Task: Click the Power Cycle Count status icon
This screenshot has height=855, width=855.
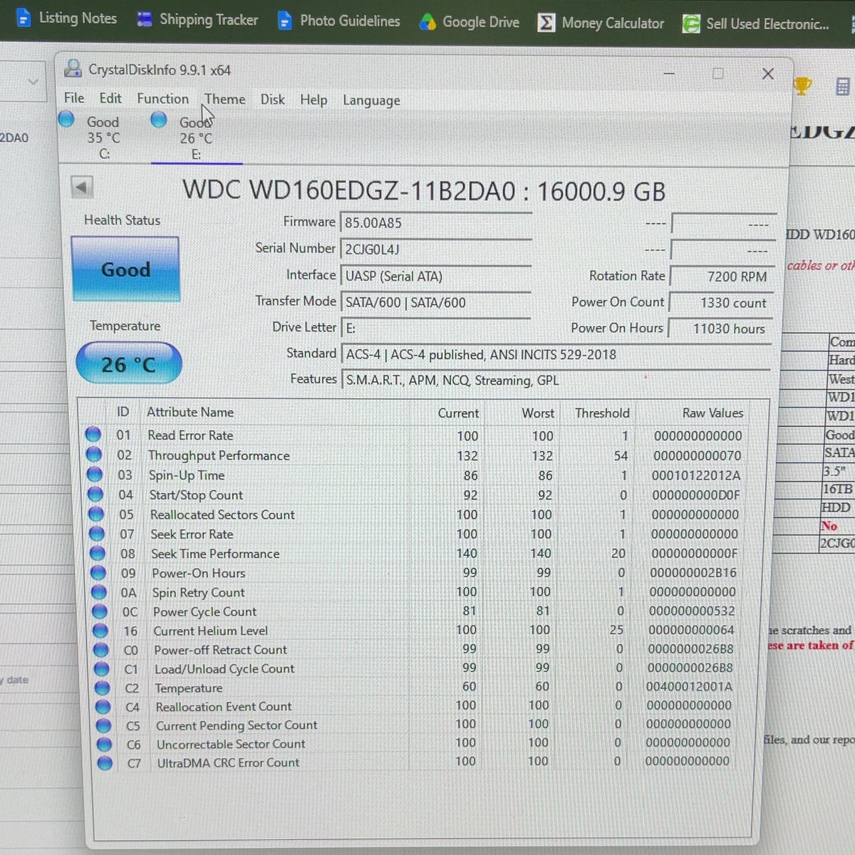Action: coord(99,611)
